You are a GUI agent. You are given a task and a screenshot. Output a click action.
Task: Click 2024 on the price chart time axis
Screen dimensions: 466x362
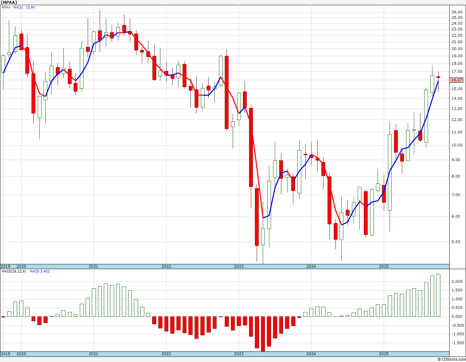[311, 266]
